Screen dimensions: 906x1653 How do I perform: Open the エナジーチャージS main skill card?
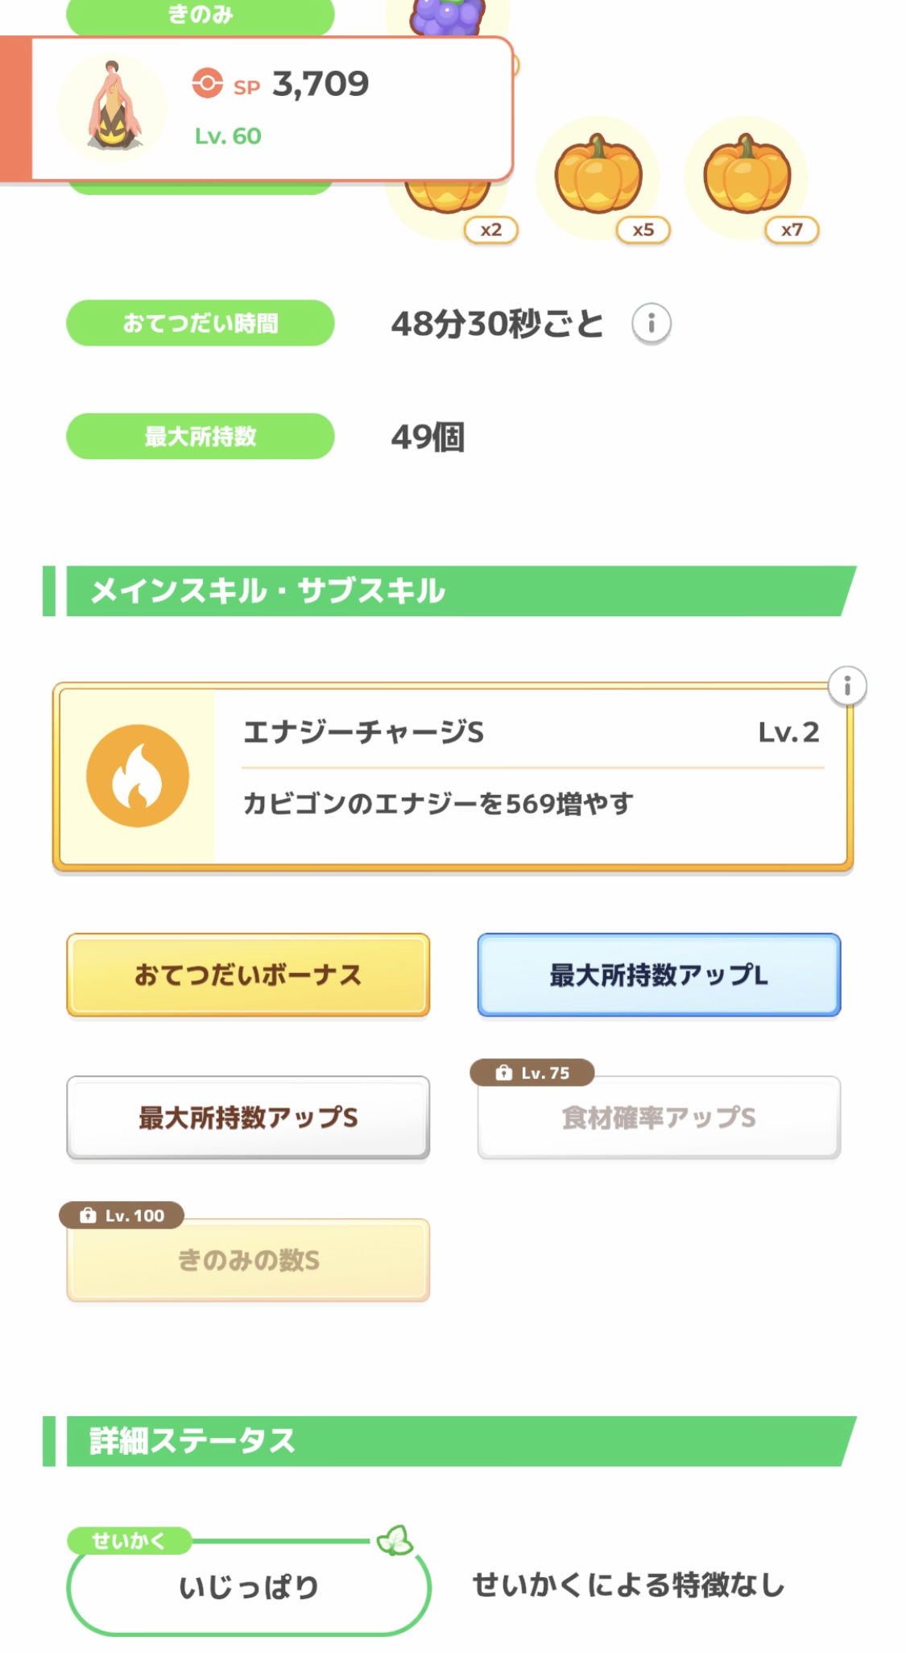[532, 777]
